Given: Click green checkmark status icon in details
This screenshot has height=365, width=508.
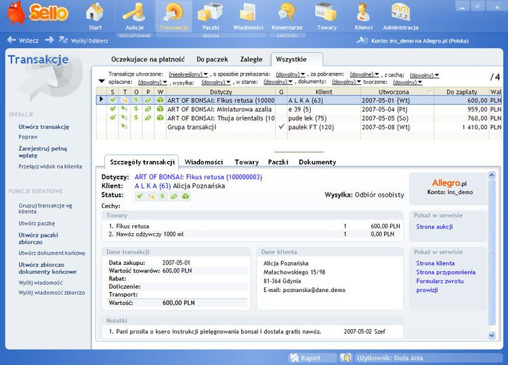Looking at the screenshot, I should pos(140,196).
